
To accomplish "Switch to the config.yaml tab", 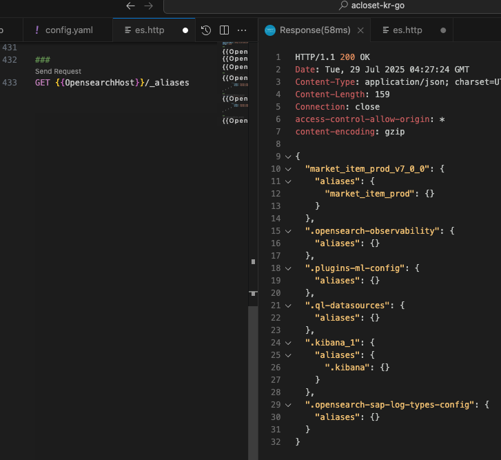I will [x=68, y=30].
